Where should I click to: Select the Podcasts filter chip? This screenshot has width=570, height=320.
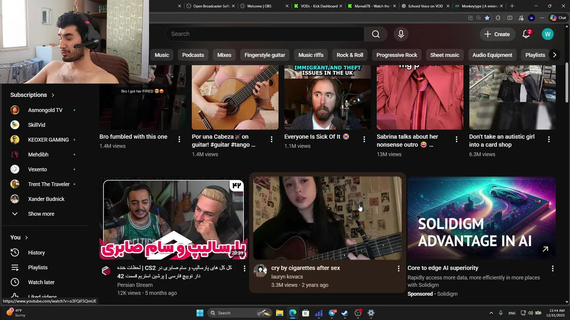pyautogui.click(x=193, y=55)
